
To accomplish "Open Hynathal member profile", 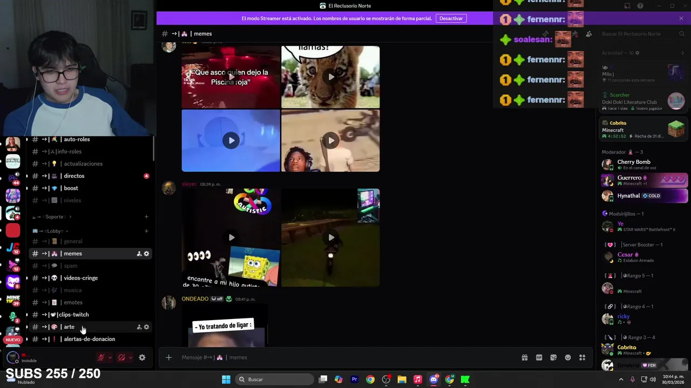I will tap(643, 196).
